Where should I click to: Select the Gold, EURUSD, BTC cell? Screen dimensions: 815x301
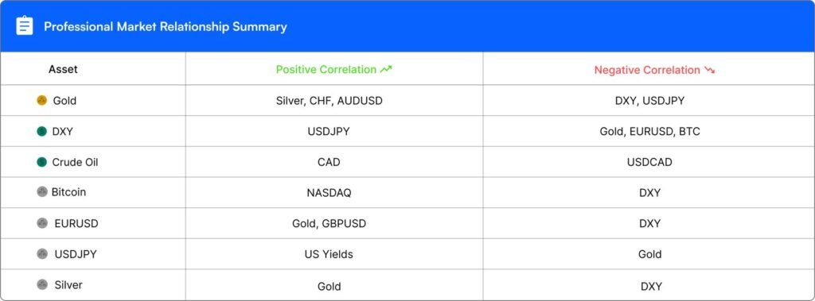[x=649, y=132]
